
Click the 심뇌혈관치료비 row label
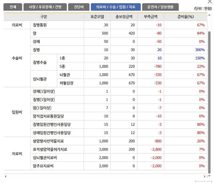point(45,158)
